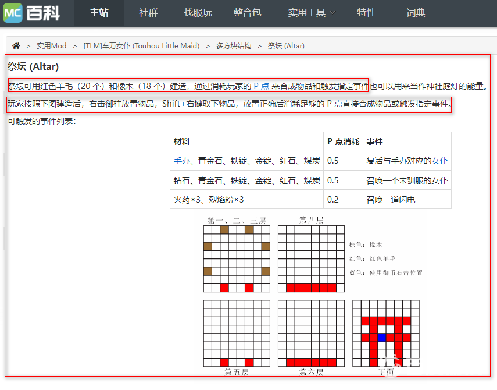
Task: Click the 可触发的事件列表 text line
Action: click(x=42, y=121)
